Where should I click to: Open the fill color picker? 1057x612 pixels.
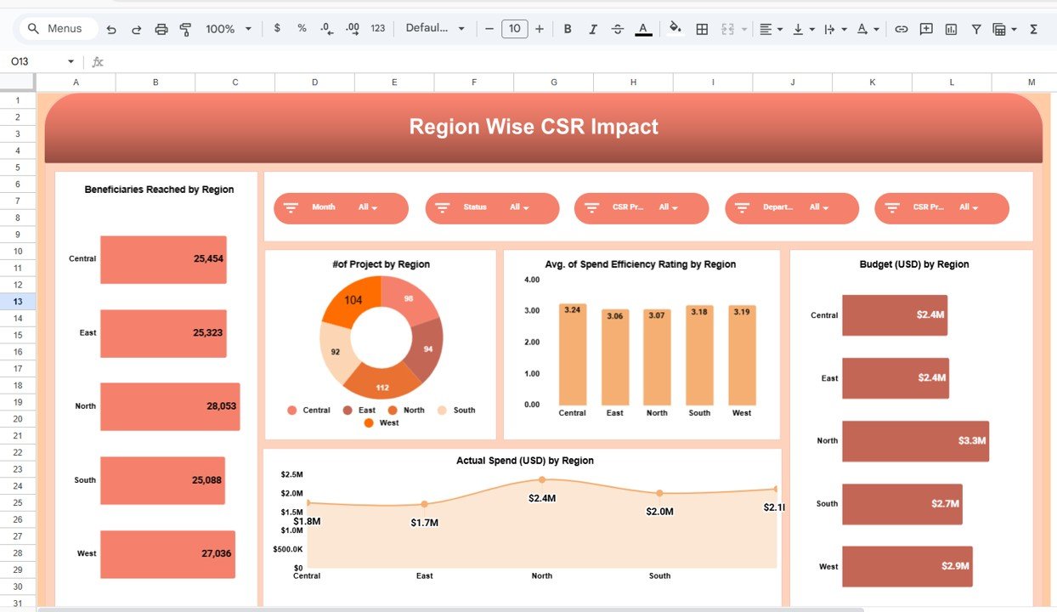(x=675, y=29)
